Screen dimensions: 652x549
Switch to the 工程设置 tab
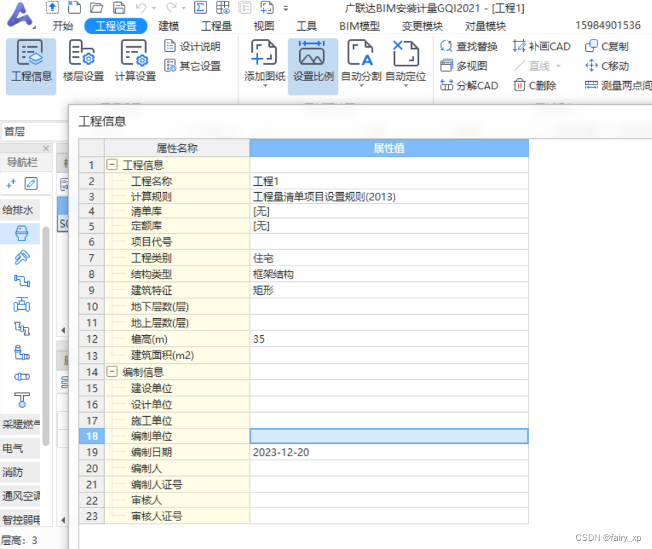click(x=116, y=26)
